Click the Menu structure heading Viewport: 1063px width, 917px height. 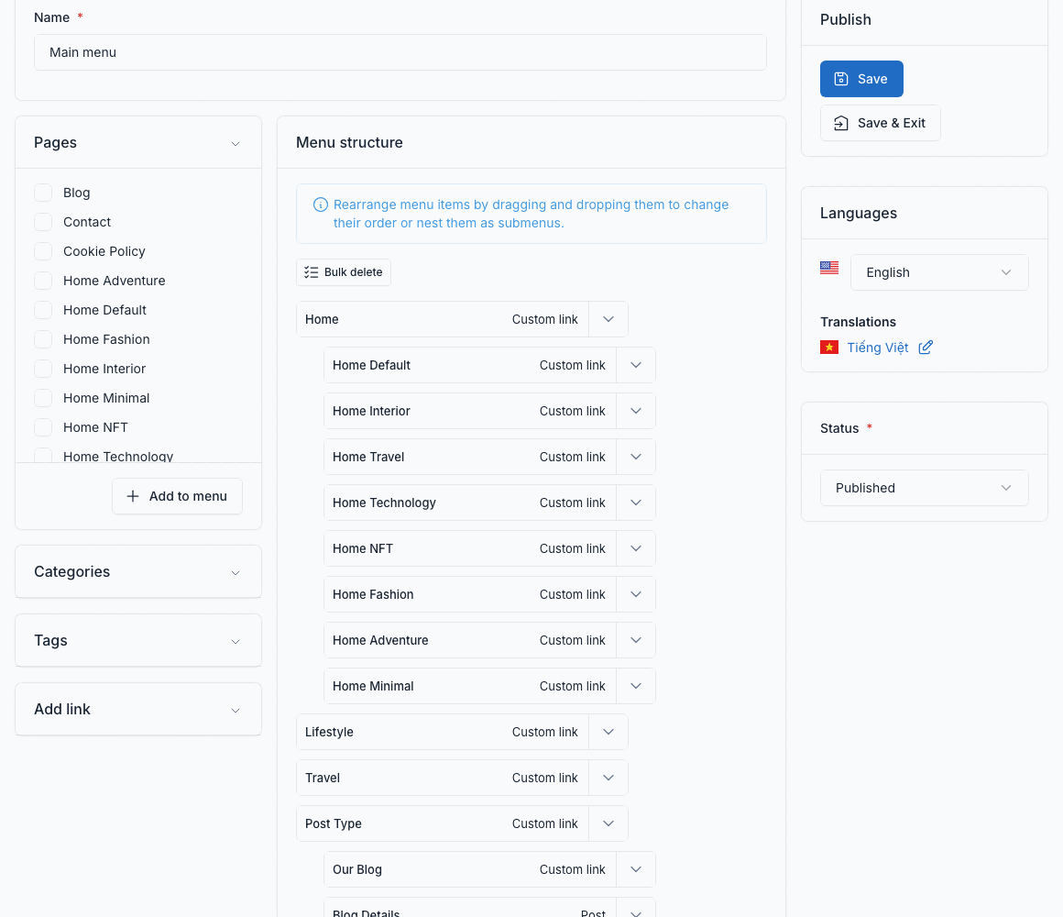coord(349,142)
